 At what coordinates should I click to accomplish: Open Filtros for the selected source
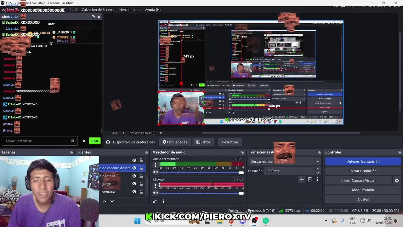click(x=203, y=142)
